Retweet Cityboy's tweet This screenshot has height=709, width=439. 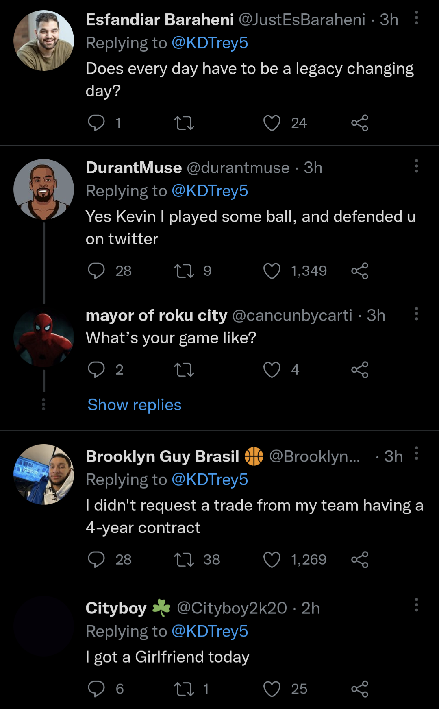[184, 689]
